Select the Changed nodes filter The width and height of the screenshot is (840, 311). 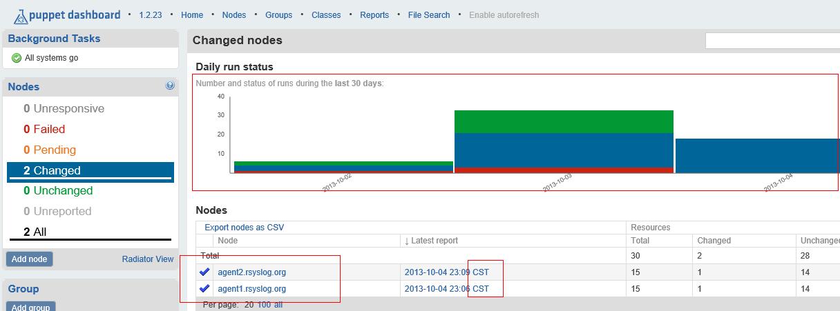pos(90,171)
